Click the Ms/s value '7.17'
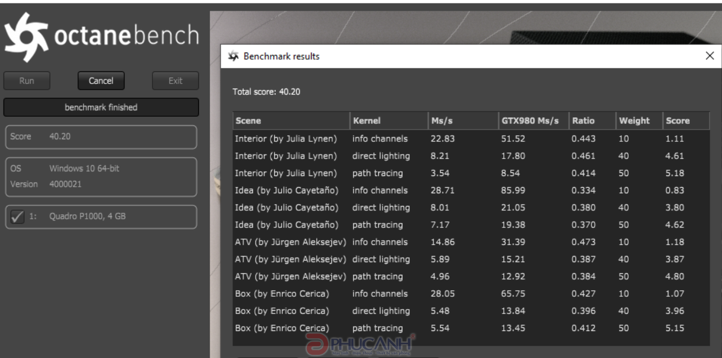722x358 pixels. [x=440, y=225]
